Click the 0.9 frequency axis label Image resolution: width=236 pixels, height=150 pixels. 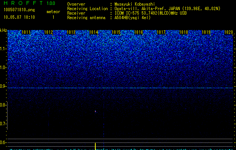click(x=3, y=86)
